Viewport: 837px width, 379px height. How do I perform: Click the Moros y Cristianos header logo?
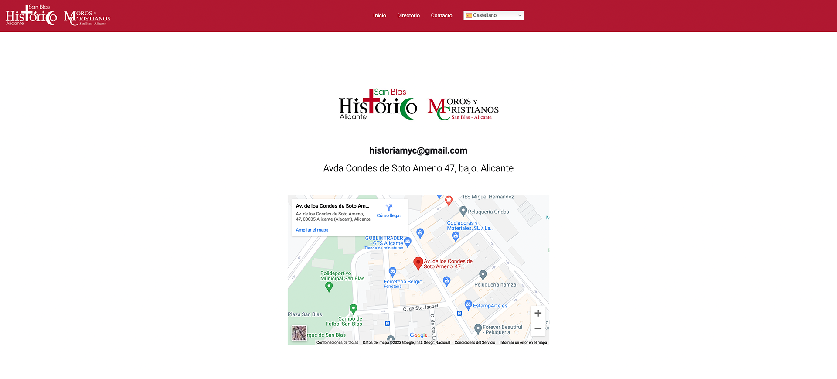(87, 18)
